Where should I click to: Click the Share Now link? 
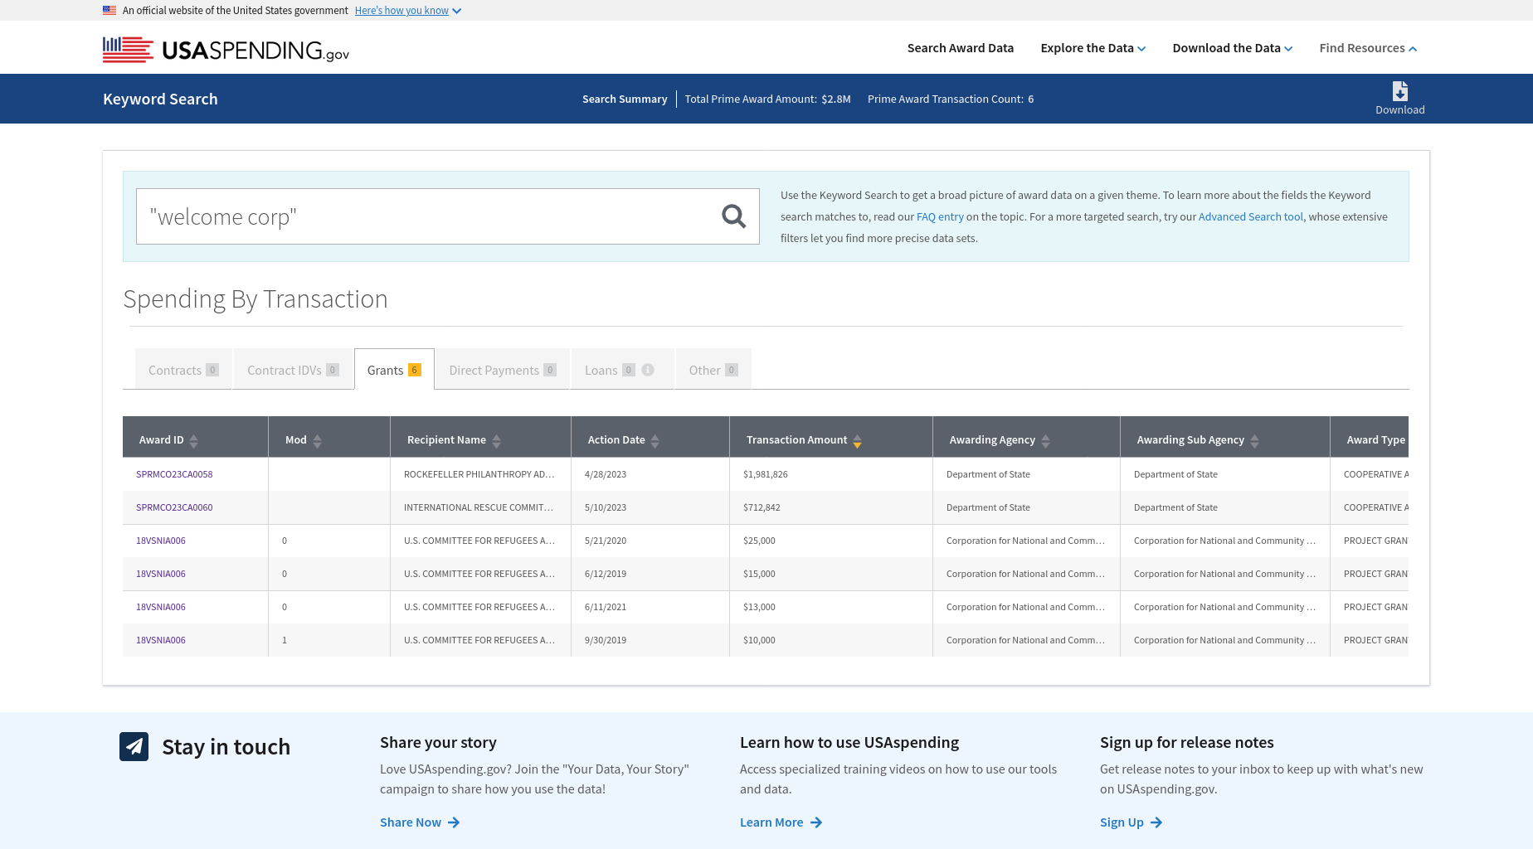(x=420, y=822)
